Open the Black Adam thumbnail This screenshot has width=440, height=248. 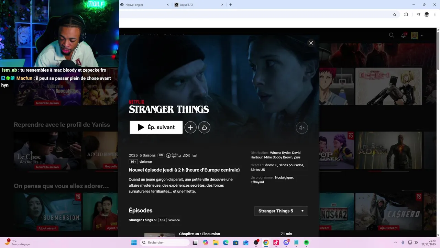(388, 151)
